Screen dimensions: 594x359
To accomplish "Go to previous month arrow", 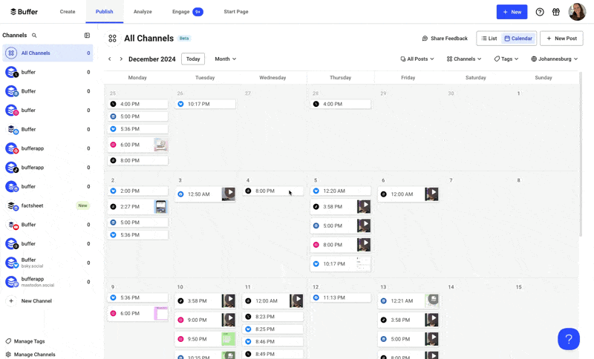I will (x=109, y=59).
